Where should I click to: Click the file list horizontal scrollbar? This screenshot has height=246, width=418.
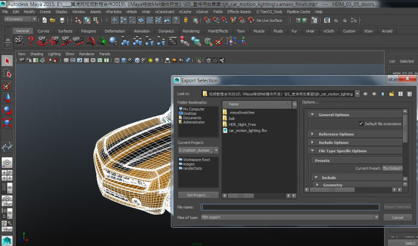(x=241, y=196)
